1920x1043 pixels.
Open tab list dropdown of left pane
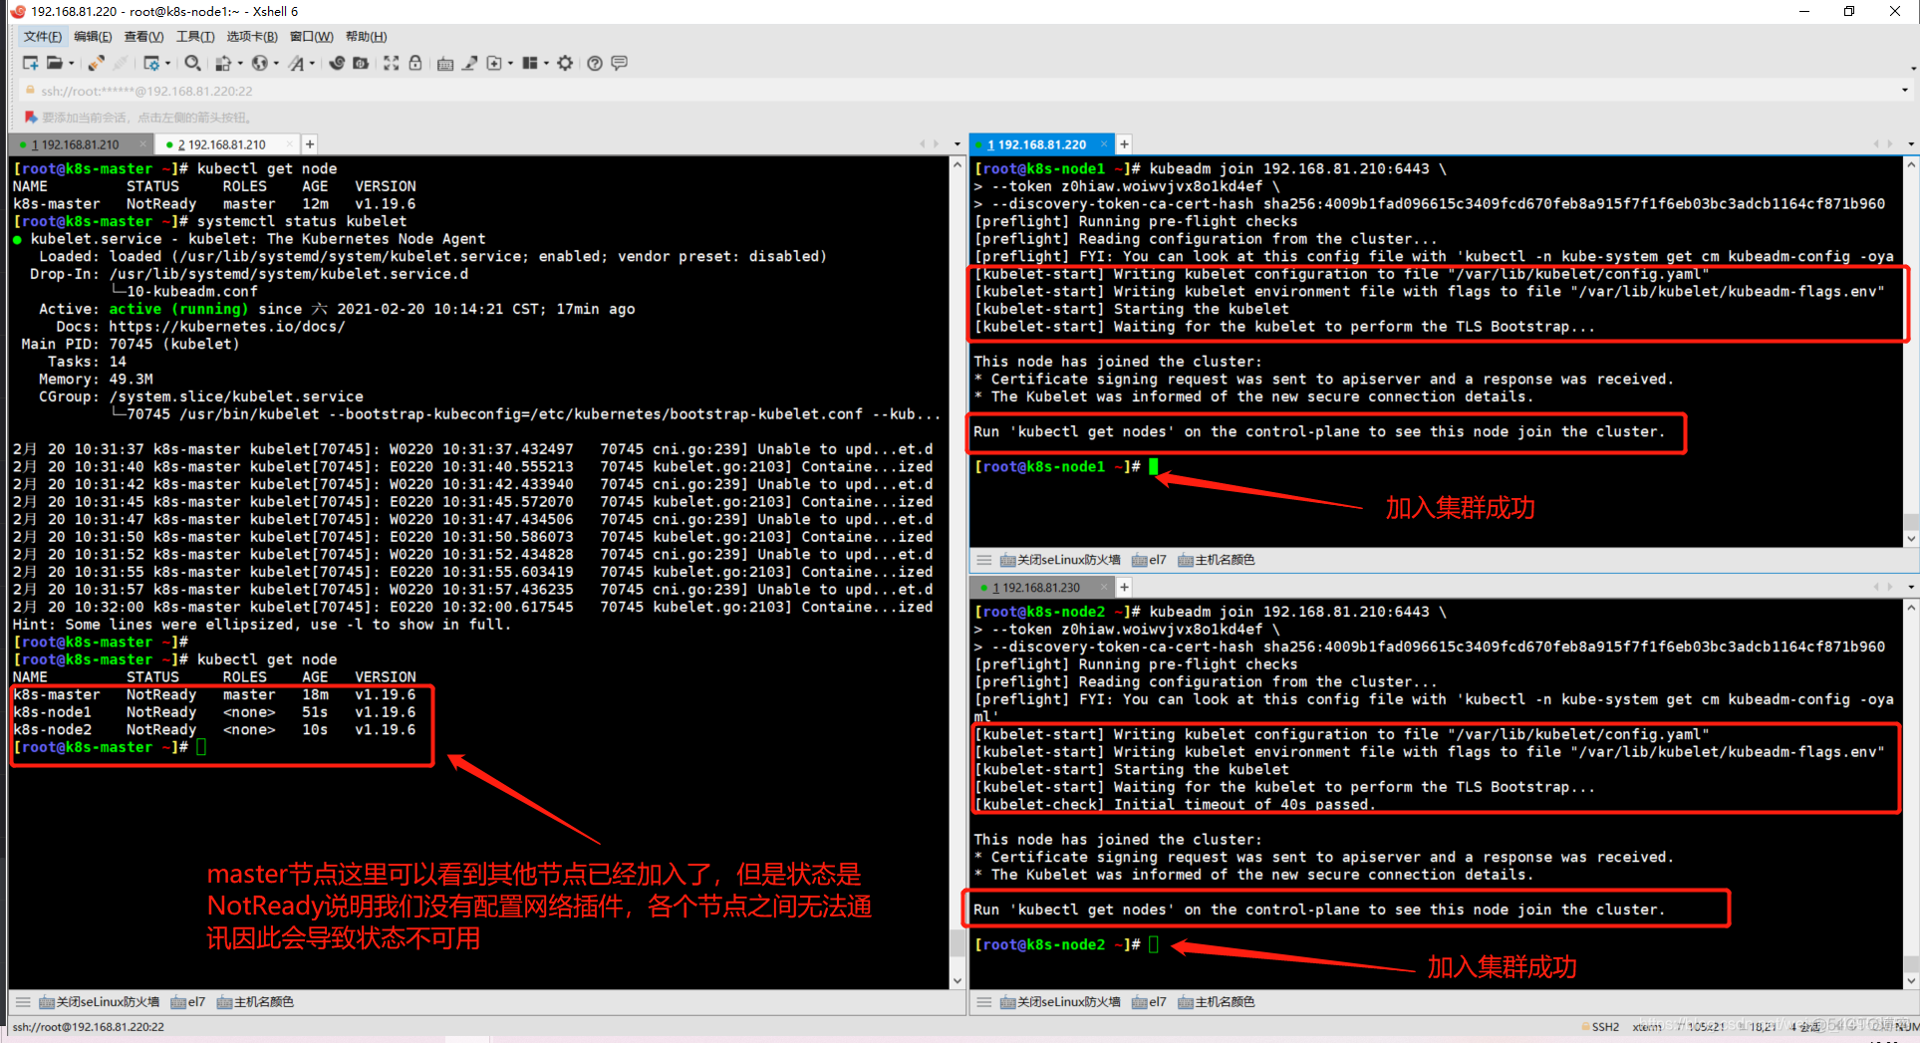pyautogui.click(x=957, y=144)
